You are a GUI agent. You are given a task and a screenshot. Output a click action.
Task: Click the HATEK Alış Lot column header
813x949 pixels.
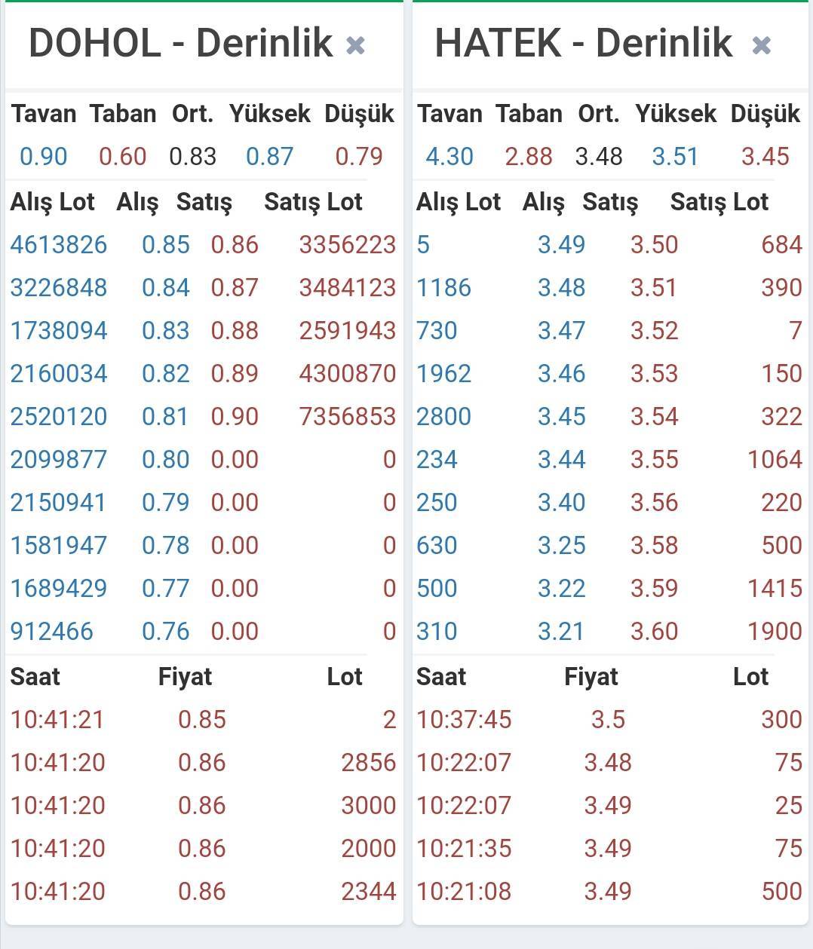(x=459, y=202)
